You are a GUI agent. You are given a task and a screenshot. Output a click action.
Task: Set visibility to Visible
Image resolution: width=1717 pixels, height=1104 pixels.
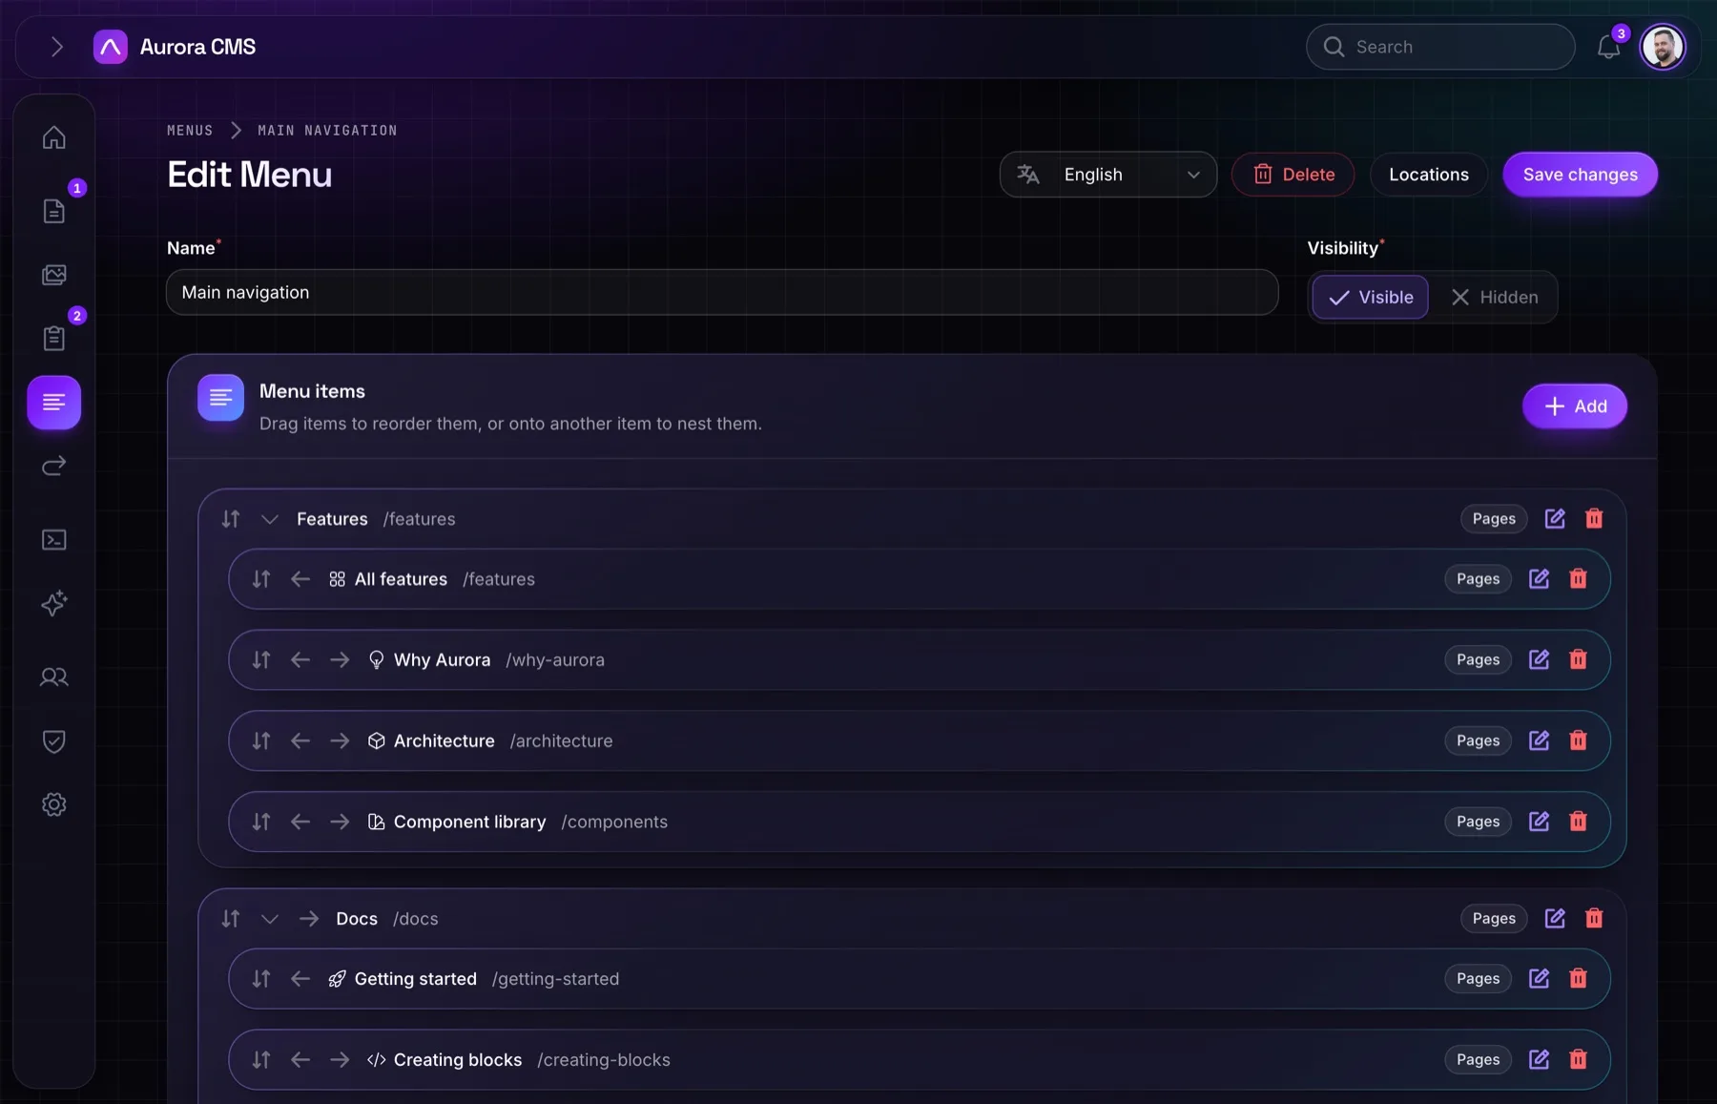1370,297
